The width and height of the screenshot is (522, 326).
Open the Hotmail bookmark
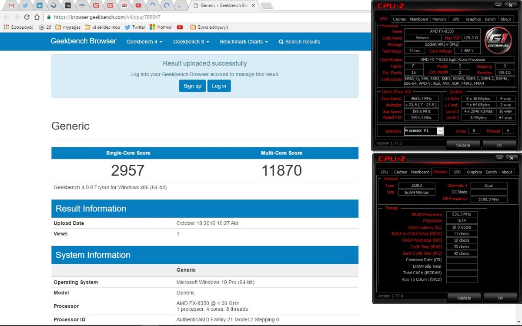pos(161,27)
